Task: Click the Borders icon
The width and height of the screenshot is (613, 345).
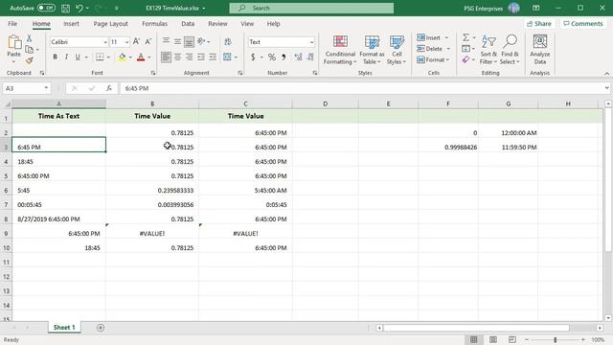Action: 100,57
